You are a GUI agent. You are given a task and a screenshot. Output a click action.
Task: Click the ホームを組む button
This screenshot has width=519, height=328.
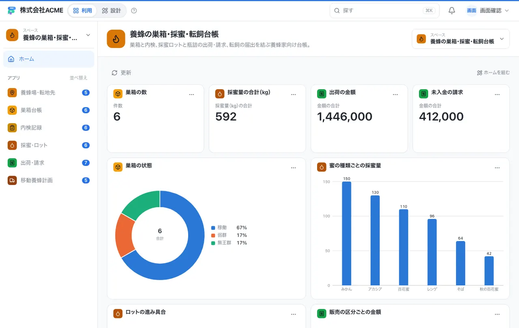[x=493, y=73]
